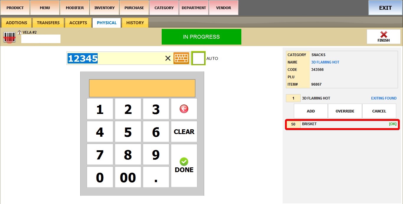
Task: Select the BRISKET row in the list
Action: point(342,124)
